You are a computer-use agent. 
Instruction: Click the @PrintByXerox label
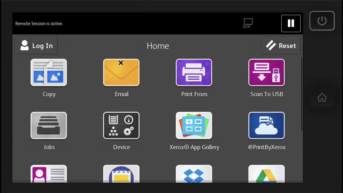(x=267, y=147)
